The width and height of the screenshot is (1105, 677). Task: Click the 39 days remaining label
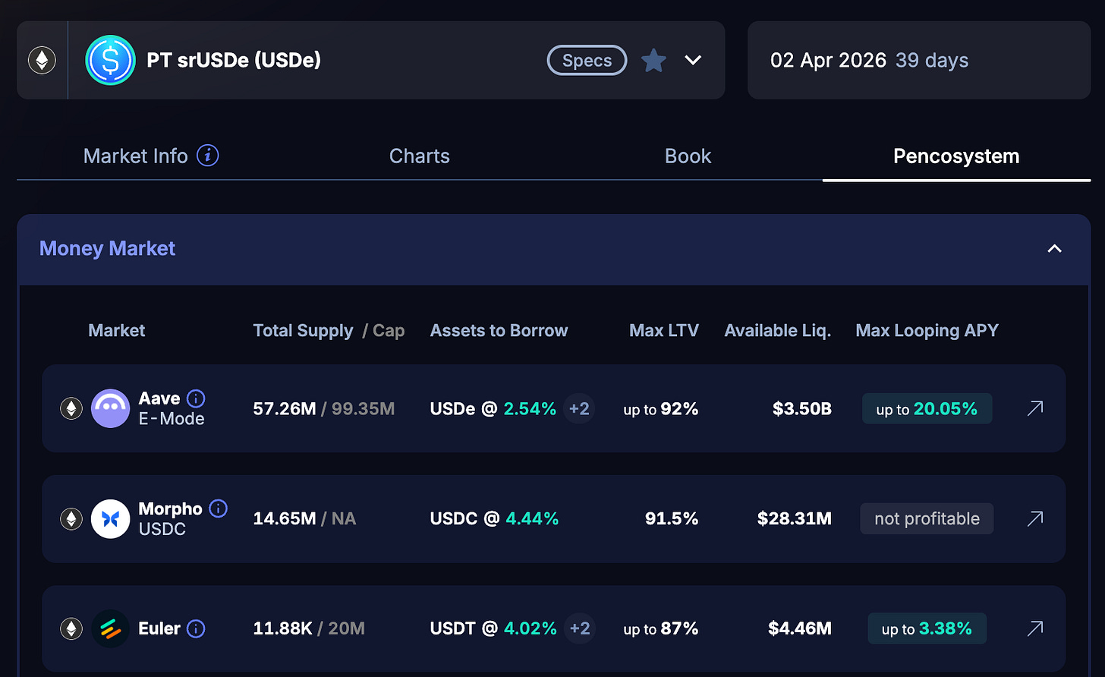click(x=932, y=61)
